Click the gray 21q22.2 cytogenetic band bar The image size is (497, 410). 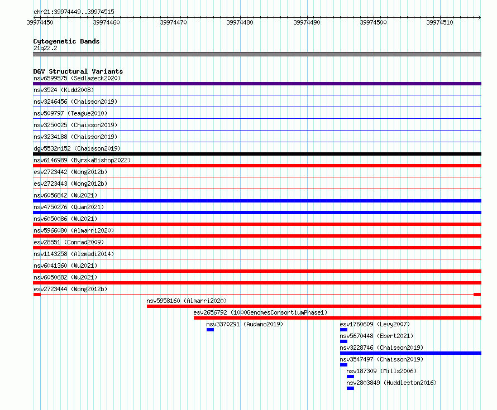[x=257, y=54]
